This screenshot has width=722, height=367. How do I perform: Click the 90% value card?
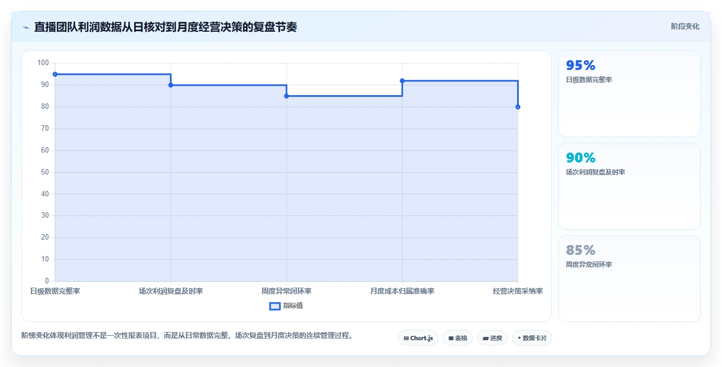click(x=629, y=186)
